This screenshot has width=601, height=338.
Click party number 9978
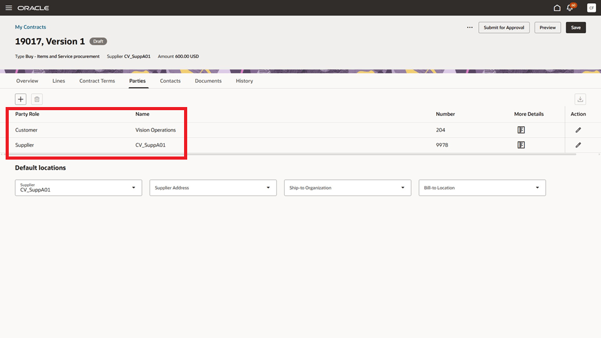(x=442, y=145)
